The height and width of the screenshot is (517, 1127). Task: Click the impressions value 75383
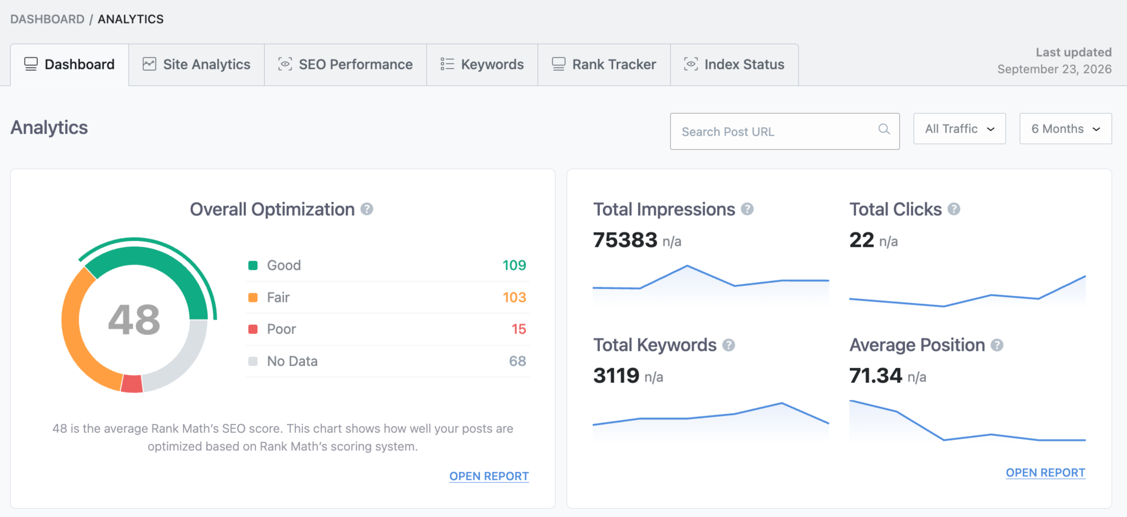coord(625,240)
